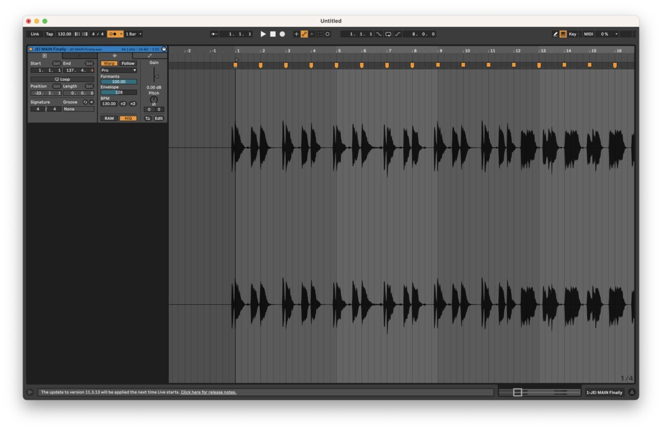Click the Groove hot-swap icon
This screenshot has height=430, width=662.
(85, 102)
